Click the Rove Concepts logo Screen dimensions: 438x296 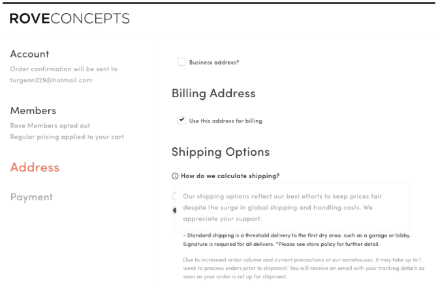(69, 19)
